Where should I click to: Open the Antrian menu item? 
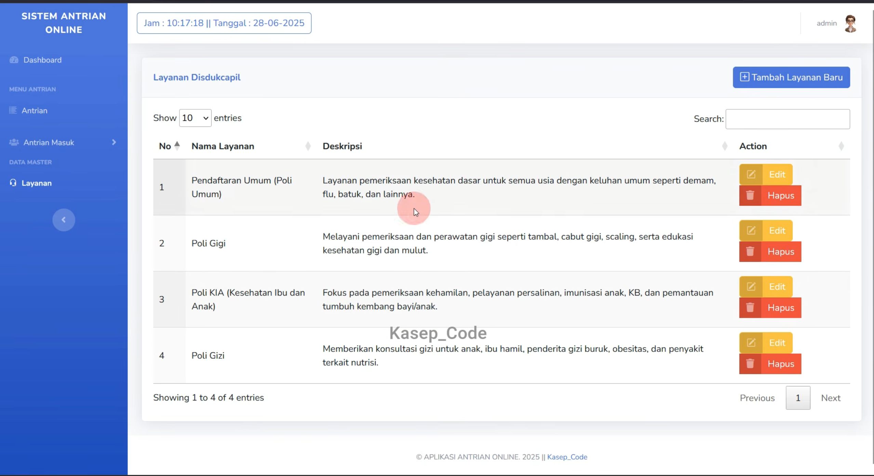tap(35, 110)
